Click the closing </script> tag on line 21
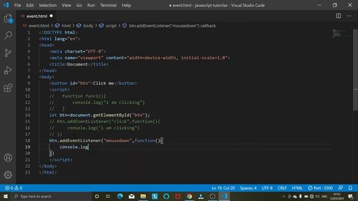This screenshot has height=201, width=358. (x=61, y=160)
